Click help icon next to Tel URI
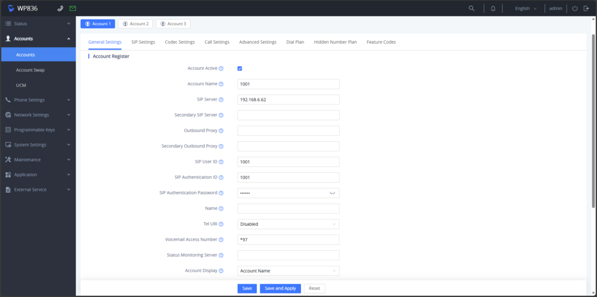This screenshot has height=297, width=597. 221,224
